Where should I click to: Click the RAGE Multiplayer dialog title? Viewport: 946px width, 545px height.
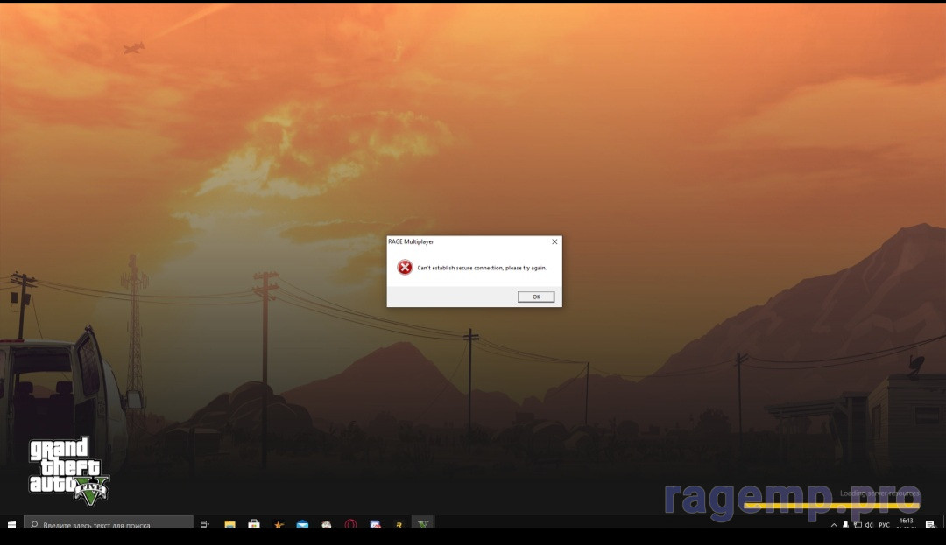pyautogui.click(x=411, y=241)
